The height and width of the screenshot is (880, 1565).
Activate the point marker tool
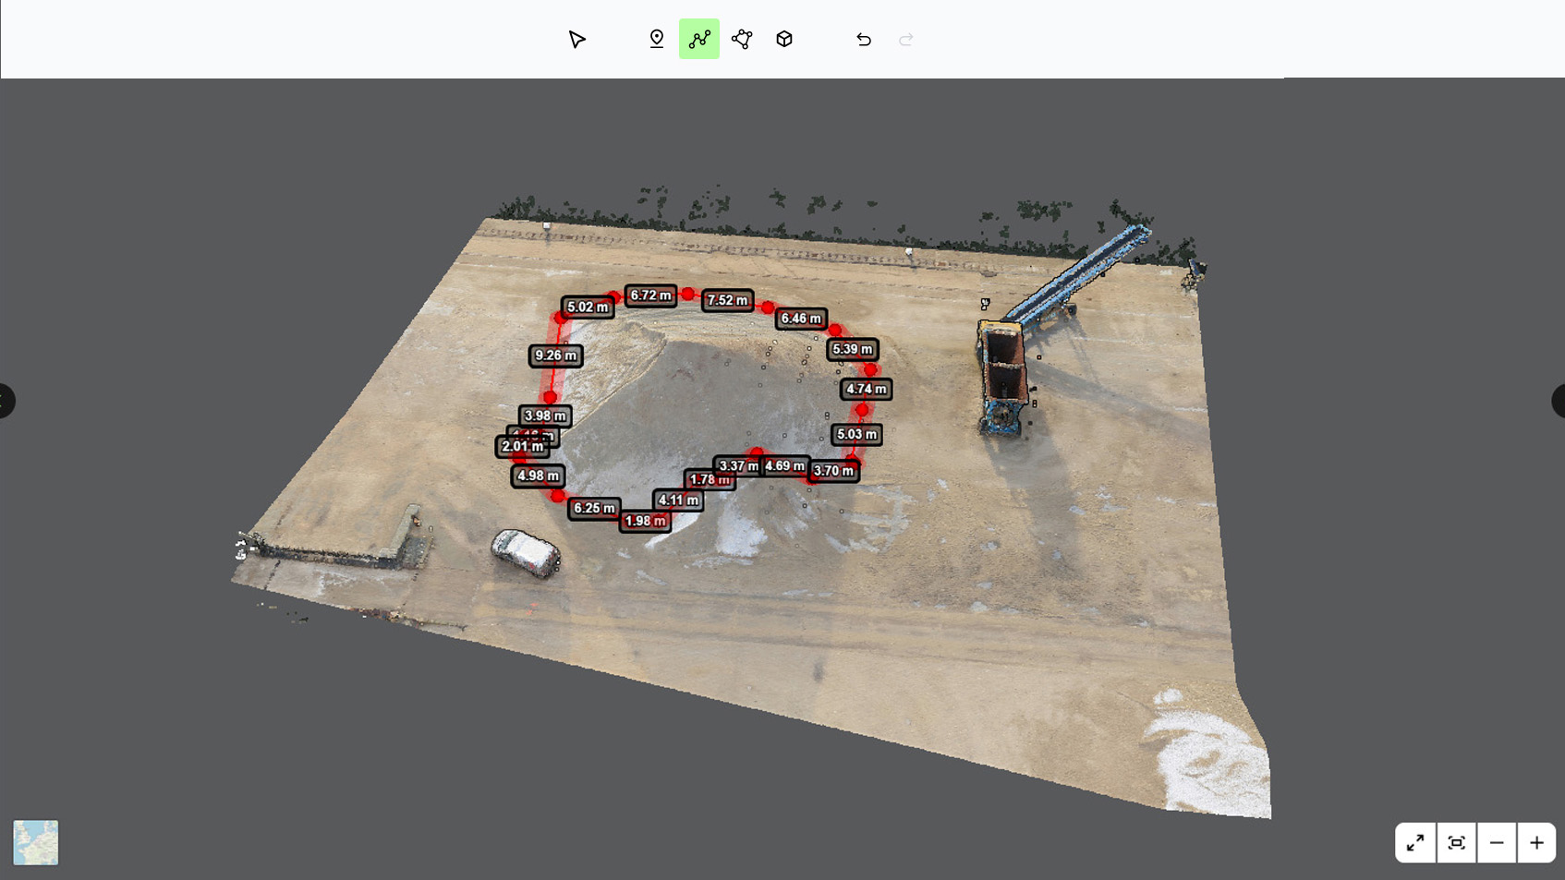coord(657,40)
